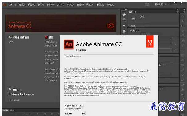The height and width of the screenshot is (116, 187).
Task: Create a new AIR for Android document
Action: pos(52,59)
